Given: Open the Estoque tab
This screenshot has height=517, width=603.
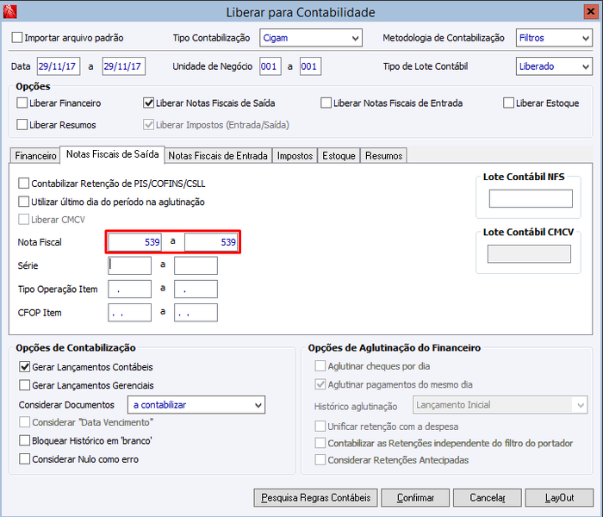Looking at the screenshot, I should (x=339, y=156).
